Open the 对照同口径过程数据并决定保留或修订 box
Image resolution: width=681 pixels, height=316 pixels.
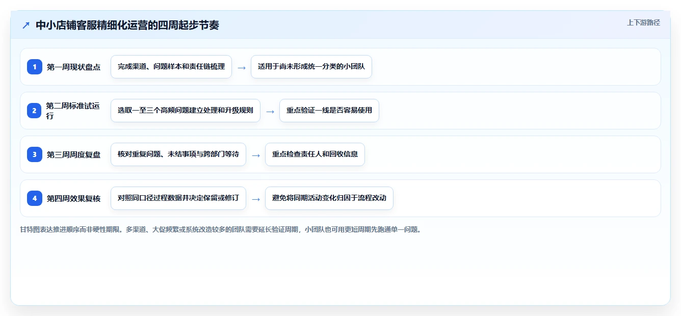(178, 198)
